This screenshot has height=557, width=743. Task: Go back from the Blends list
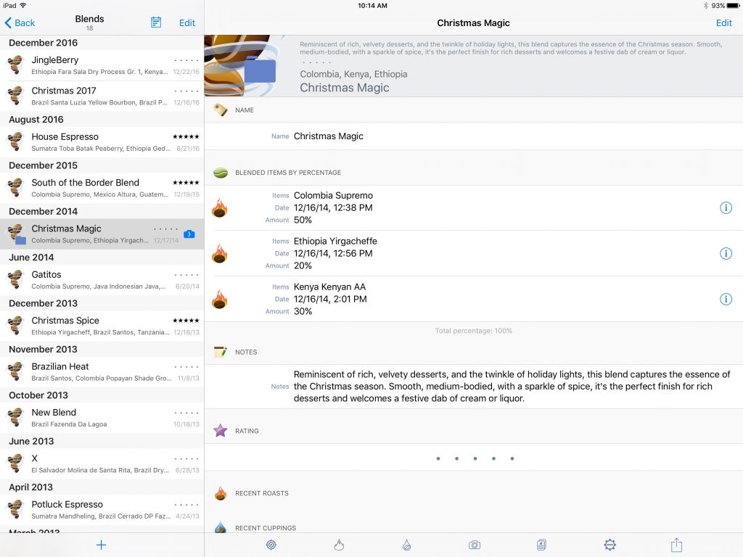(x=20, y=22)
